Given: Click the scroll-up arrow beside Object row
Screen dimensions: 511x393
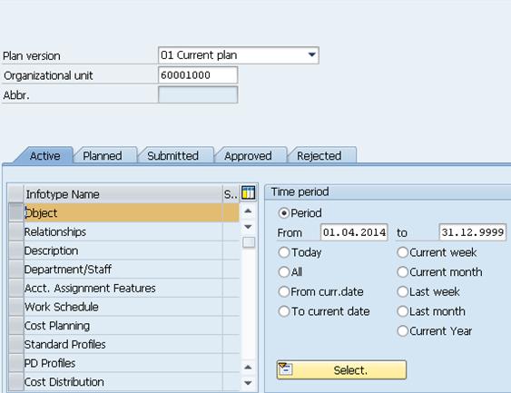Looking at the screenshot, I should pos(248,211).
